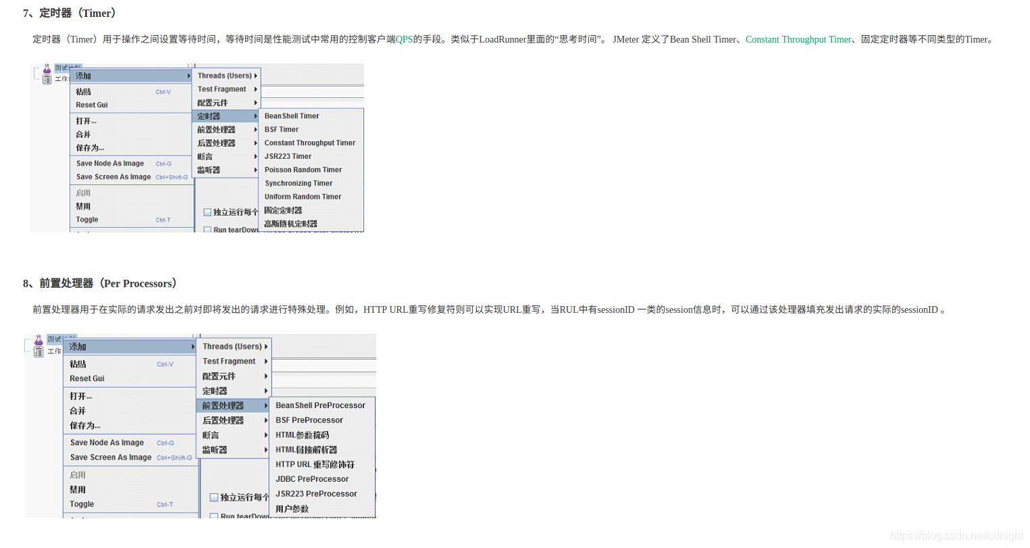Image resolution: width=1030 pixels, height=548 pixels.
Task: Click the flask test plan icon in Pre Processors screenshot
Action: click(x=38, y=340)
